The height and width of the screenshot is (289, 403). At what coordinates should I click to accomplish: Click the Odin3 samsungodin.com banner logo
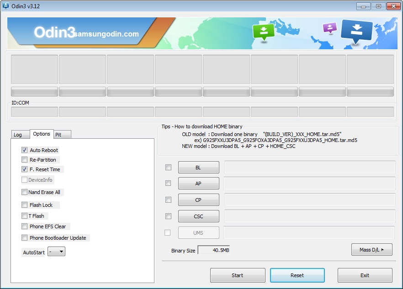[x=86, y=32]
